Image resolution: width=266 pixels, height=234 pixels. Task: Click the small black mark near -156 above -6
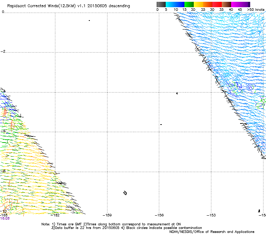161,125
